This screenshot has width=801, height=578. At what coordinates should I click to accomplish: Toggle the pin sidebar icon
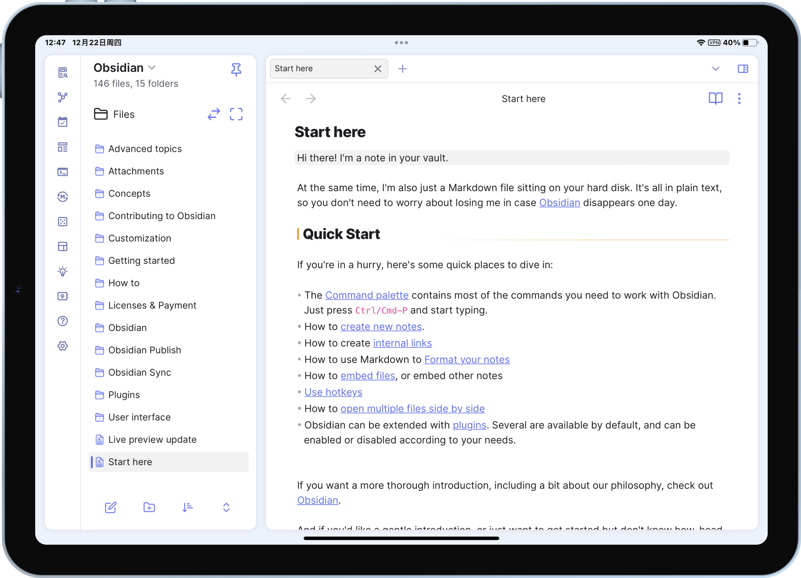(236, 70)
